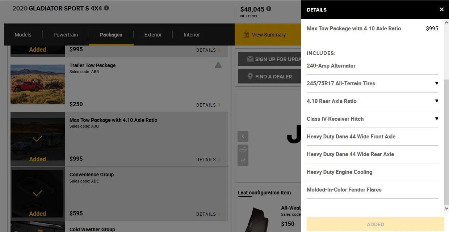Screen dimensions: 449x232
Task: Switch to the Powertrain tab
Action: coord(66,35)
